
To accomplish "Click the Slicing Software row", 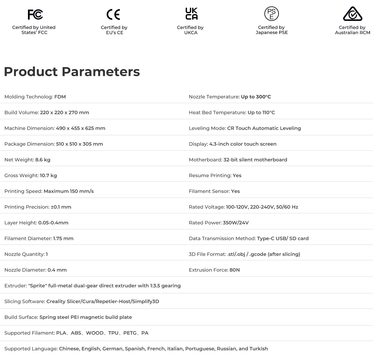I will 82,301.
